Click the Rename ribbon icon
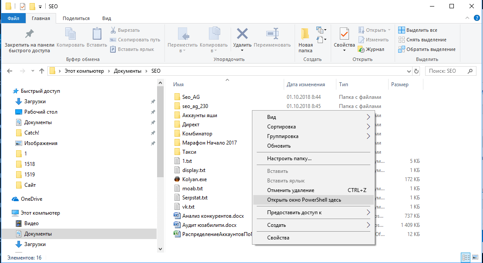The width and height of the screenshot is (483, 263). coord(272,34)
